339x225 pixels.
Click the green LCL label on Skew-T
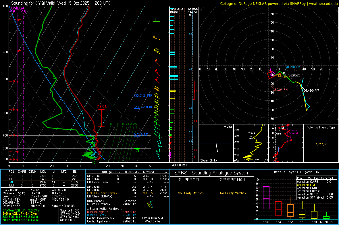[137, 151]
